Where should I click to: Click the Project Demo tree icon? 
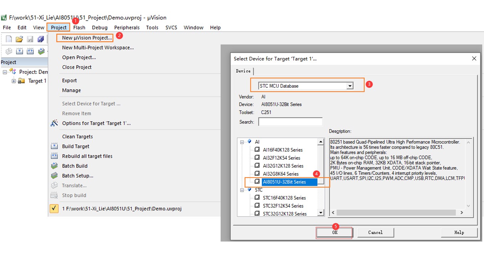[13, 71]
